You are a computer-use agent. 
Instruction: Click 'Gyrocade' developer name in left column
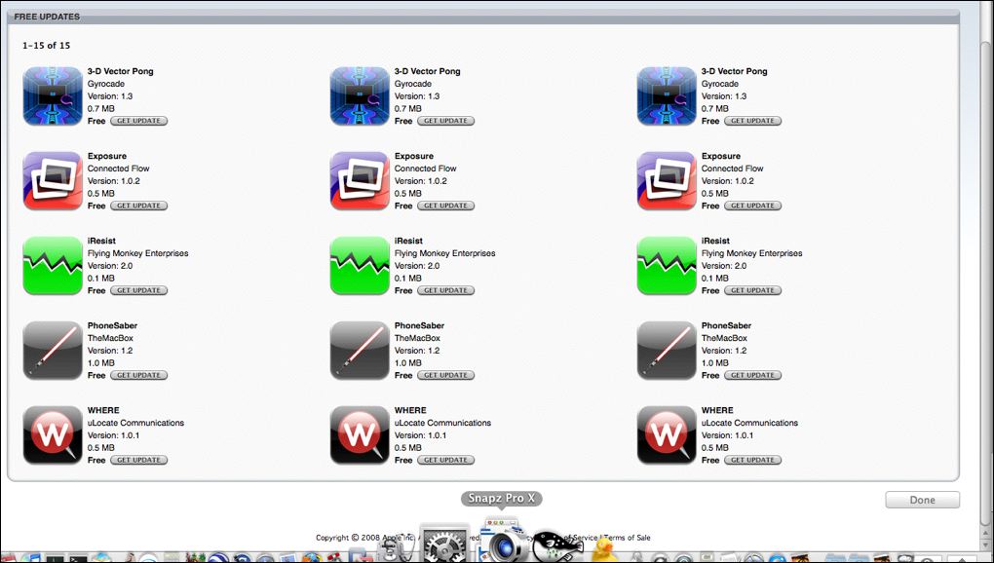point(106,84)
